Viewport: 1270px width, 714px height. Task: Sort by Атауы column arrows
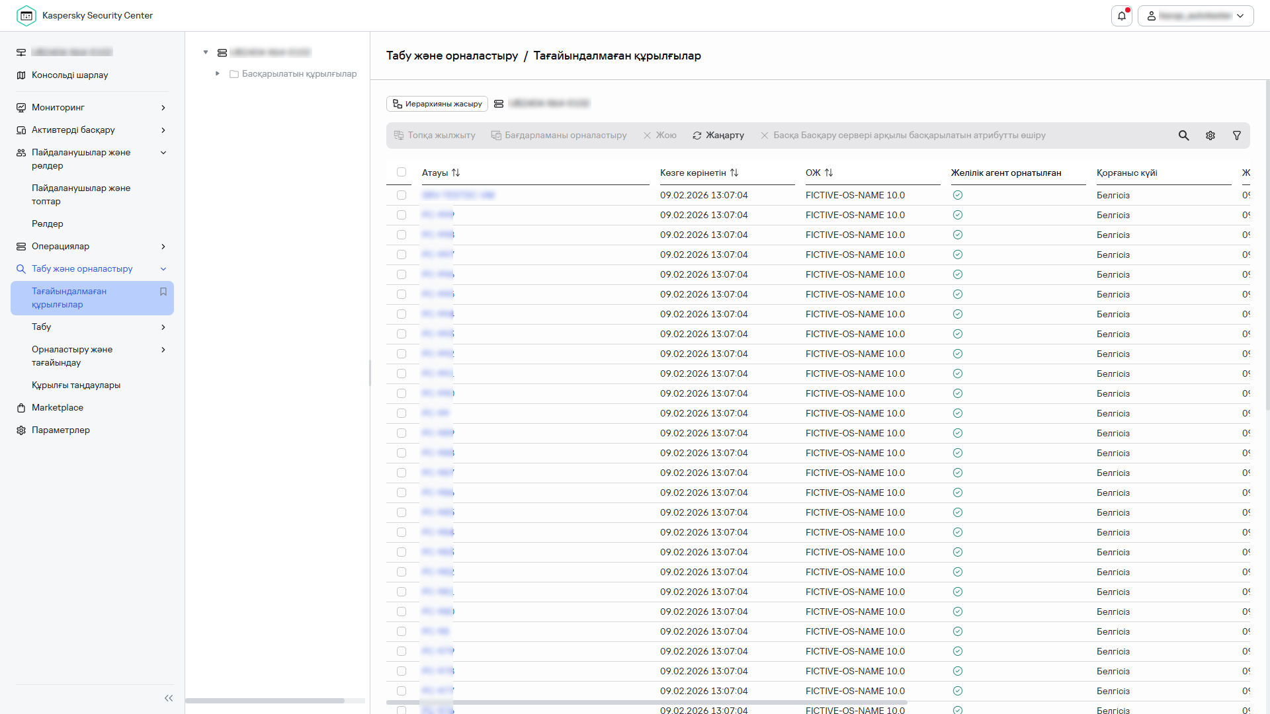tap(456, 173)
